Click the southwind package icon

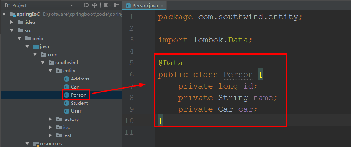[x=52, y=63]
